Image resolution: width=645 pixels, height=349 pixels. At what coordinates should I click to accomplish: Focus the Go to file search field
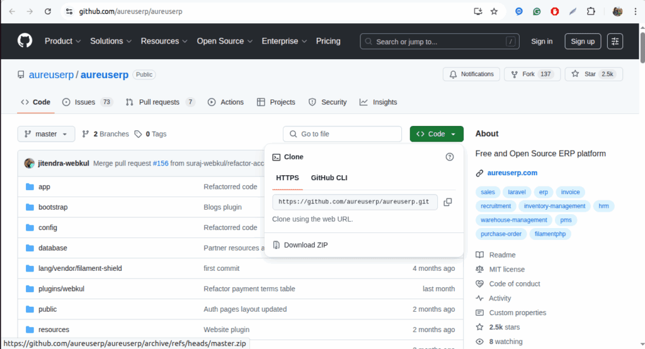pyautogui.click(x=342, y=134)
